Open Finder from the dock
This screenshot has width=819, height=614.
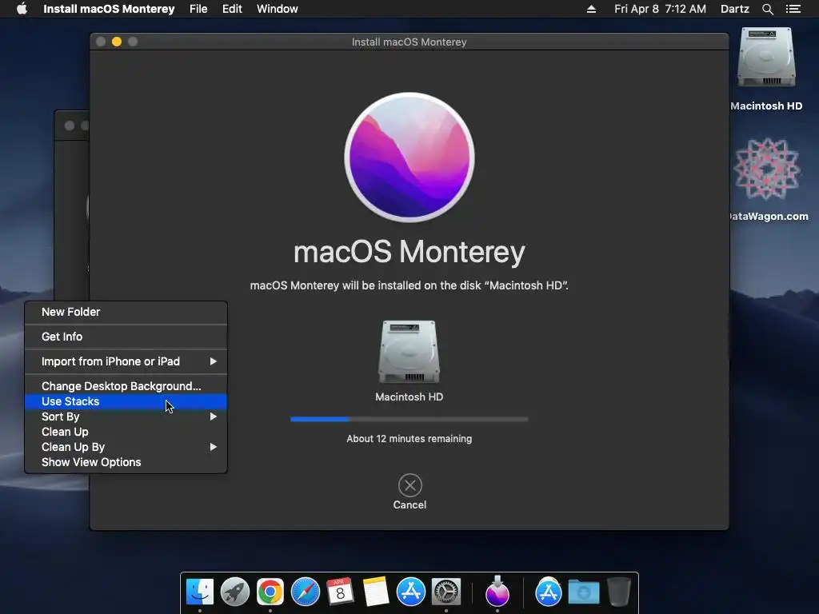pyautogui.click(x=199, y=592)
